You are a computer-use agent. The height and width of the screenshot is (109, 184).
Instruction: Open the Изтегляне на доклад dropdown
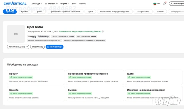(x=18, y=47)
